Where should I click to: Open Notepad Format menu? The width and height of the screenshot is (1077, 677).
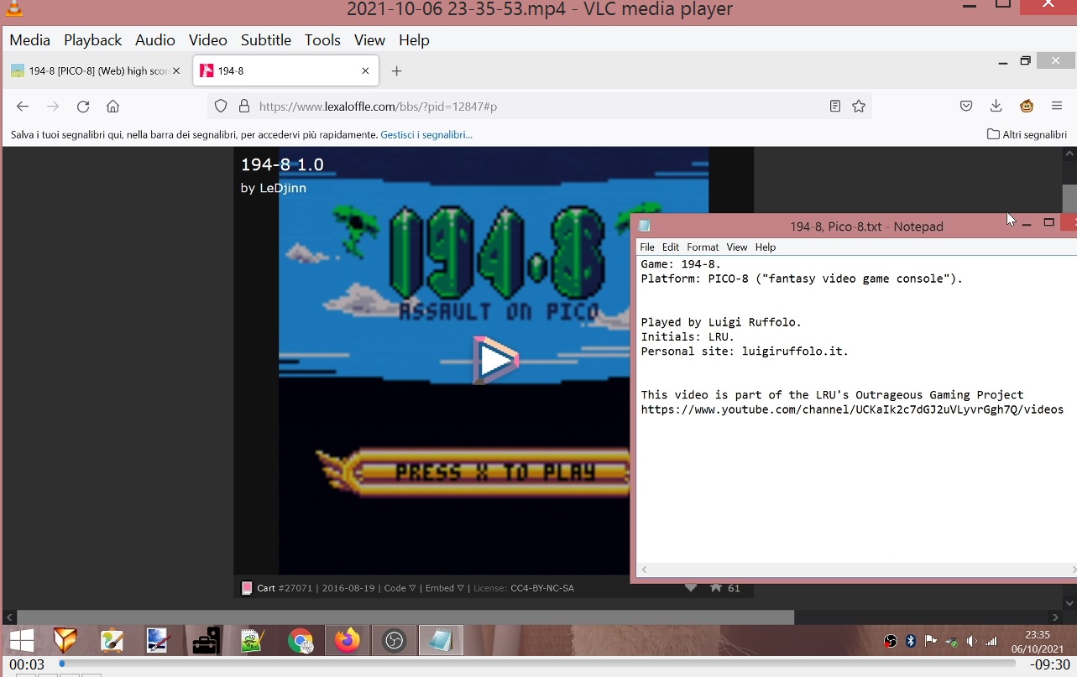coord(703,247)
